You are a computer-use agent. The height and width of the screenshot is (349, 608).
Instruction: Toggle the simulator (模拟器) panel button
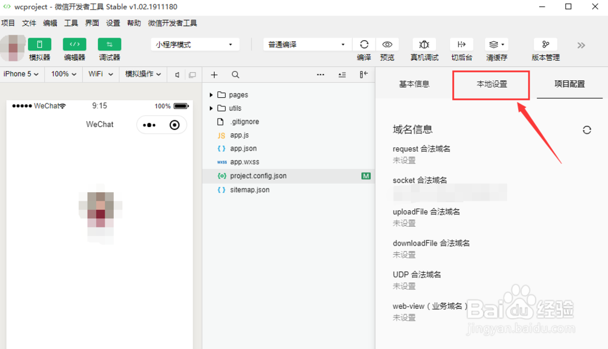point(40,44)
